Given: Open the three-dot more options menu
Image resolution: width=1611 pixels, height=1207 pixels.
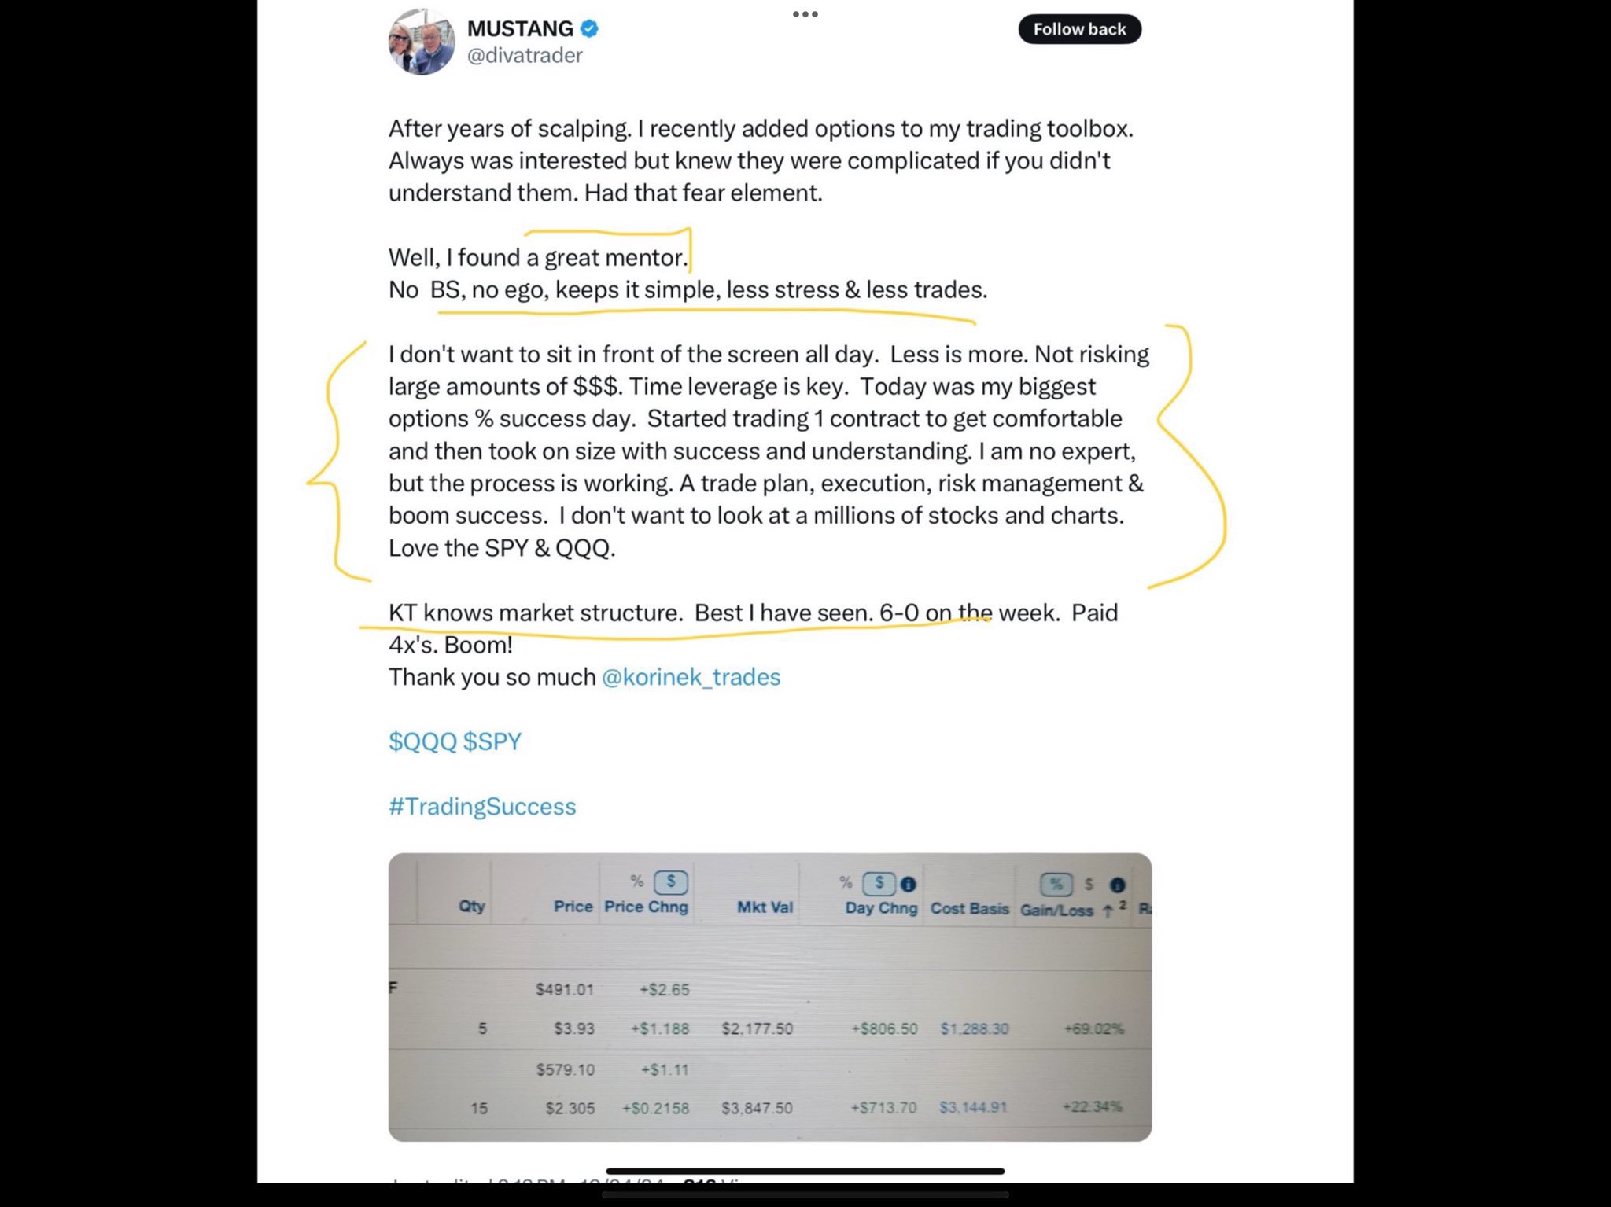Looking at the screenshot, I should 805,14.
